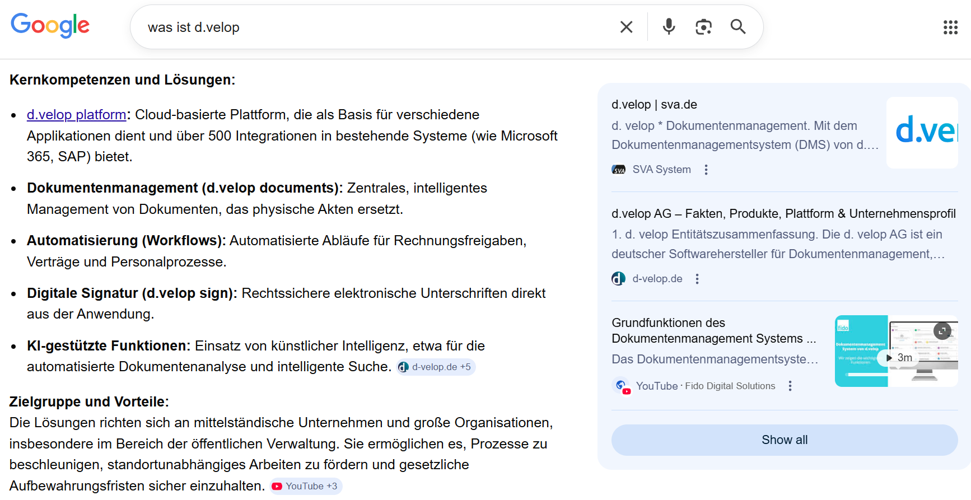Click the d.velop logo thumbnail
The height and width of the screenshot is (500, 971).
coord(922,133)
